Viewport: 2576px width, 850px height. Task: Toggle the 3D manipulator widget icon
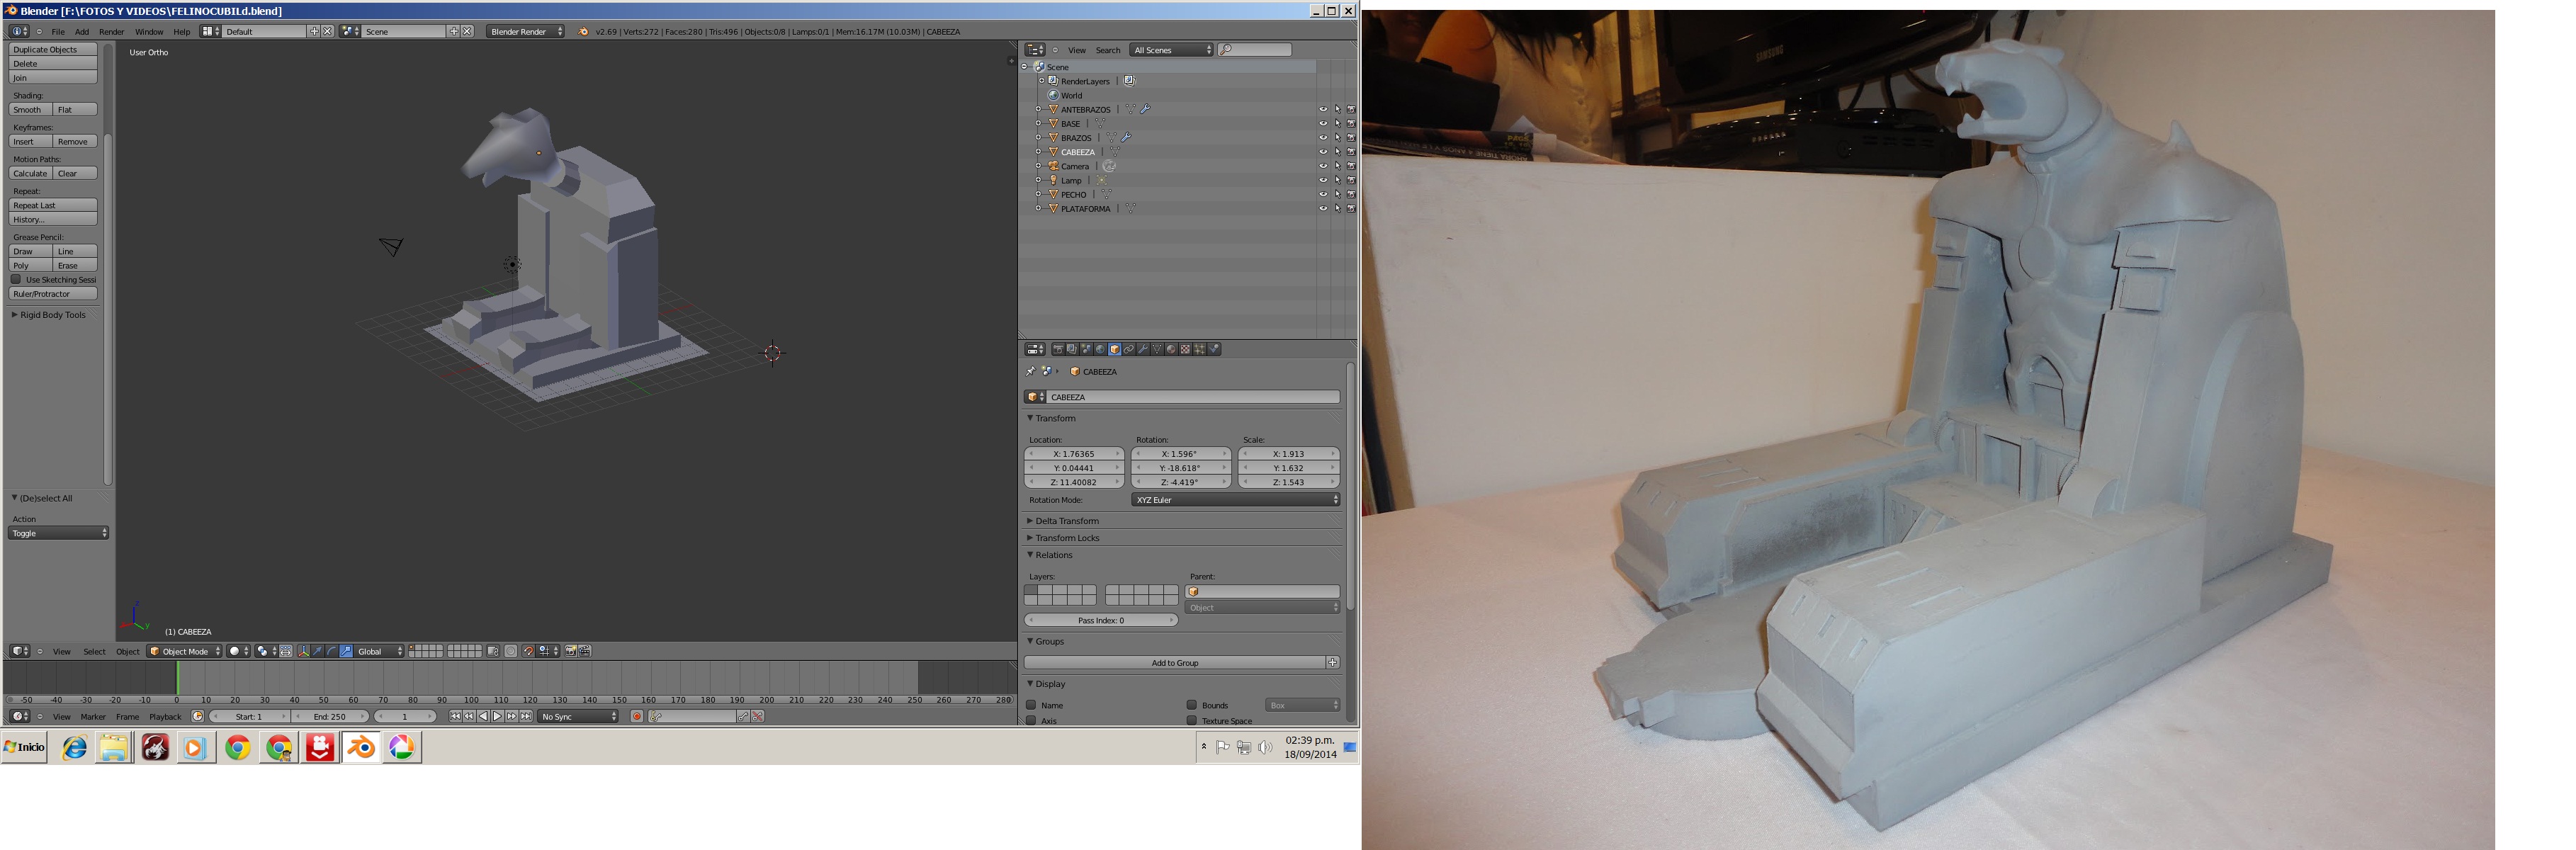pos(304,651)
